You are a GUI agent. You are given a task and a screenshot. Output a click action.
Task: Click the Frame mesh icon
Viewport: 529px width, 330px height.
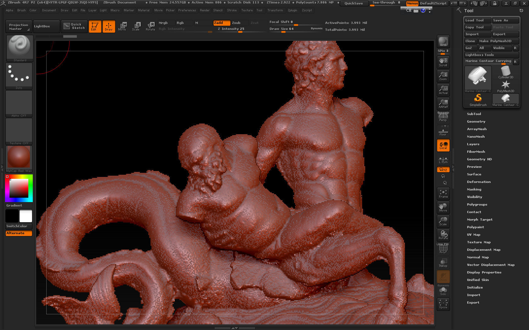point(443,194)
